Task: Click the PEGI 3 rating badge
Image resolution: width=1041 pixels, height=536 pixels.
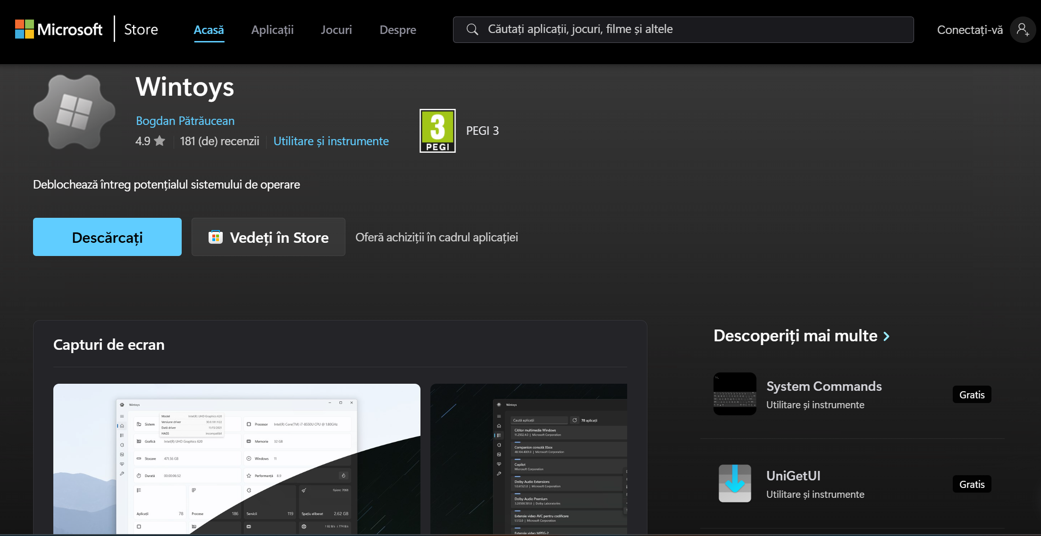Action: pos(437,131)
